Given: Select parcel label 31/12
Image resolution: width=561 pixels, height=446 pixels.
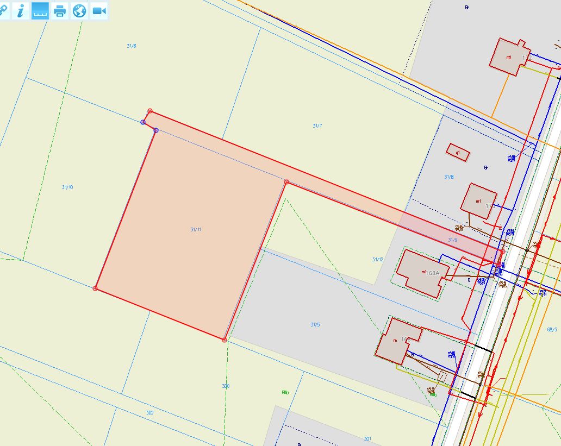Looking at the screenshot, I should click(377, 259).
